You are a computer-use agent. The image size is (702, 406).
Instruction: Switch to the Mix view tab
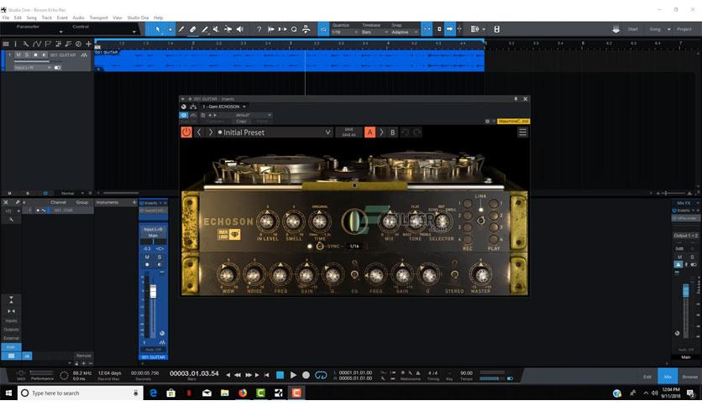tap(667, 377)
